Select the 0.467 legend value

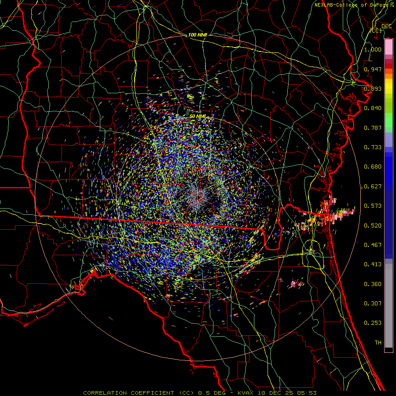pos(373,245)
